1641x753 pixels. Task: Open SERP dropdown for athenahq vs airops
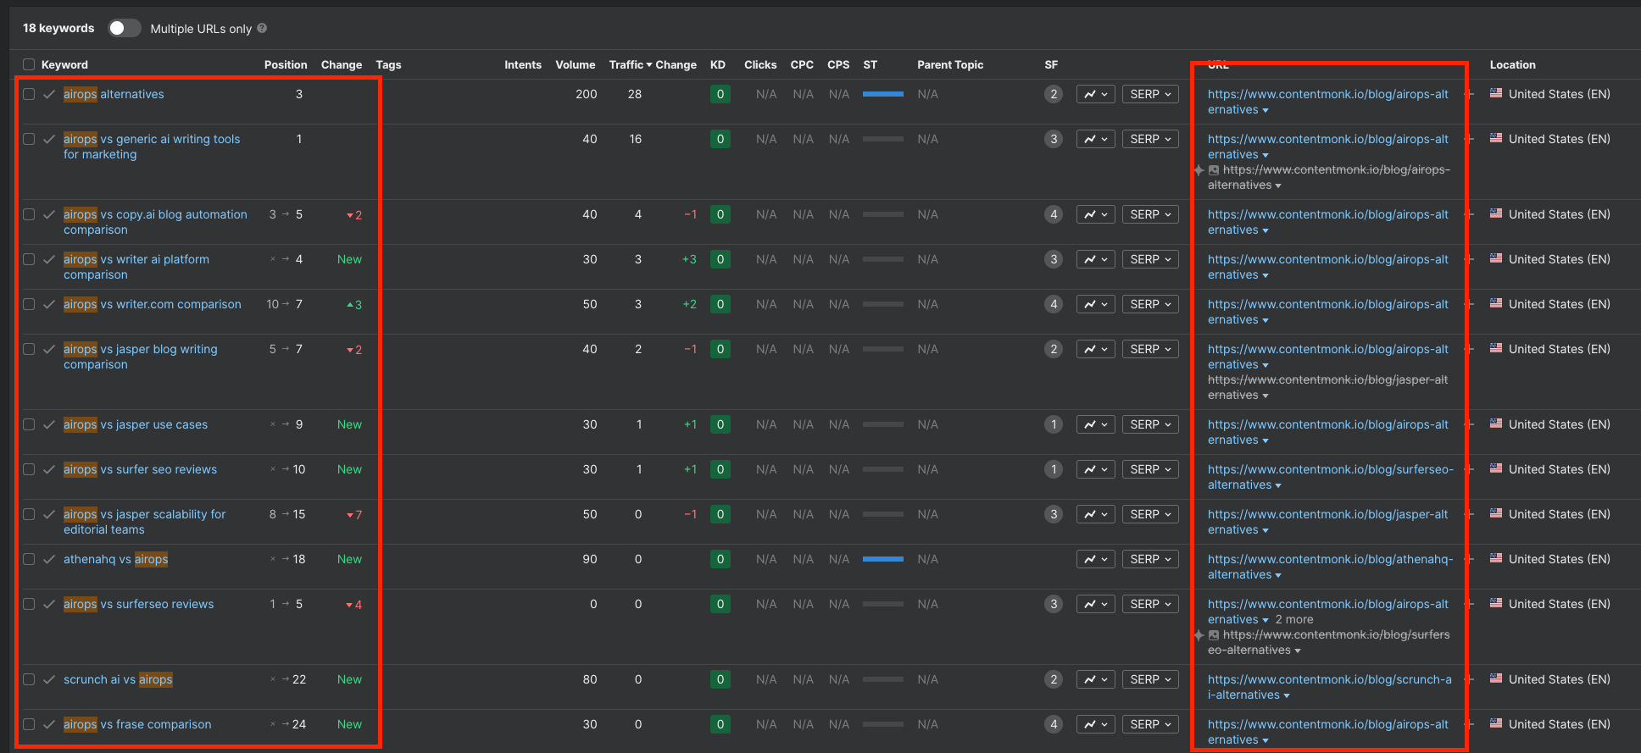[1150, 559]
